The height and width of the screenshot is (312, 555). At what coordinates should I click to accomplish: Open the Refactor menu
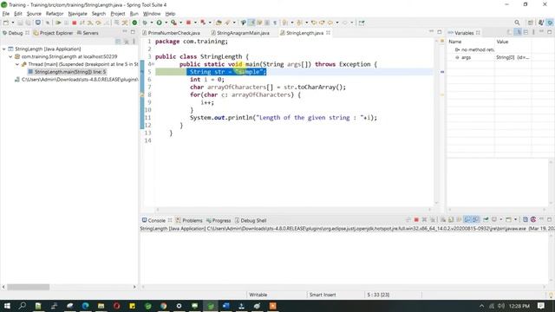coord(55,14)
